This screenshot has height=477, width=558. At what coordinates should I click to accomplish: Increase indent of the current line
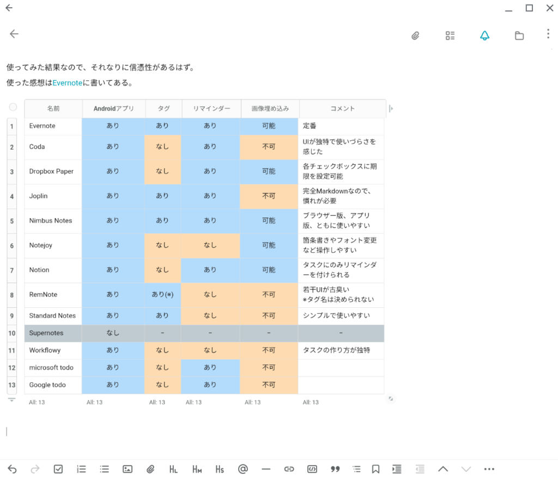(397, 469)
